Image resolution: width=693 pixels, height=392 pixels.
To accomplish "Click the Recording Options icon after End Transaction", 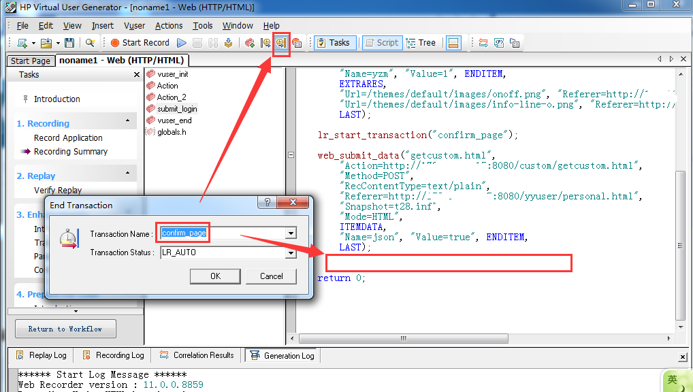I will (x=297, y=43).
